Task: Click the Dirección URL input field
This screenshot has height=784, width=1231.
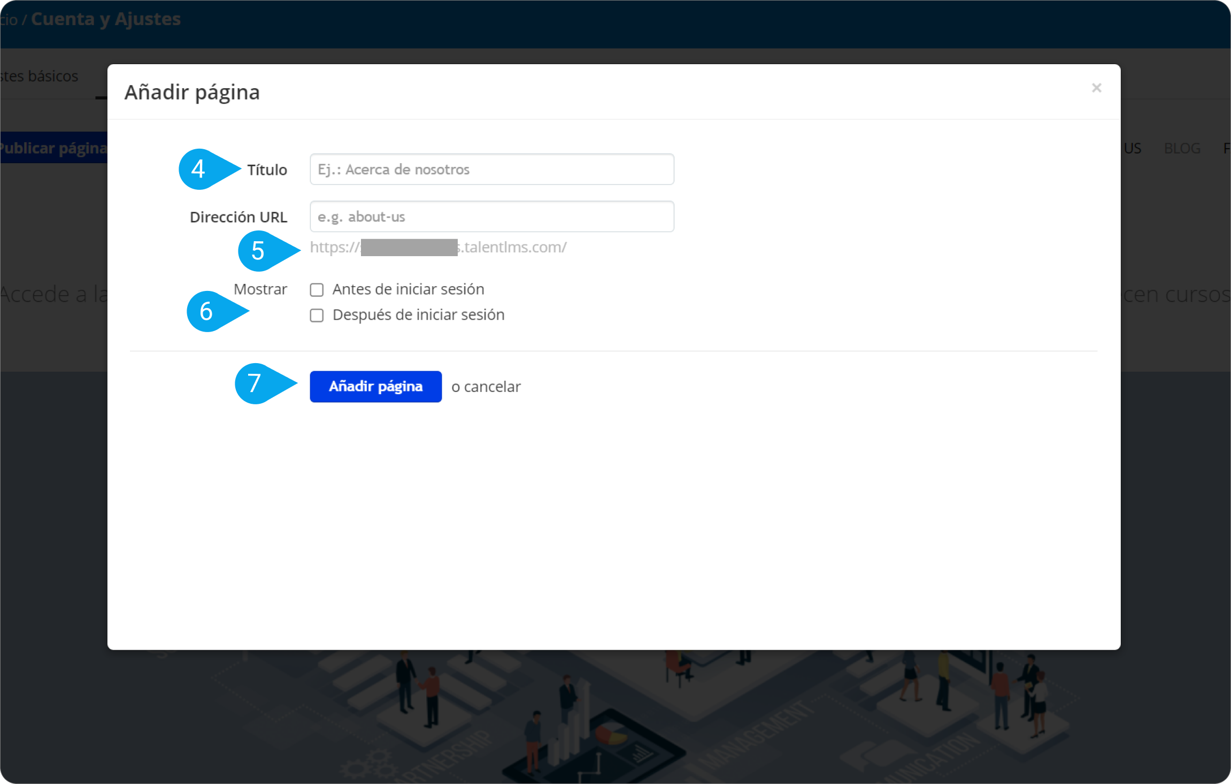Action: point(492,217)
